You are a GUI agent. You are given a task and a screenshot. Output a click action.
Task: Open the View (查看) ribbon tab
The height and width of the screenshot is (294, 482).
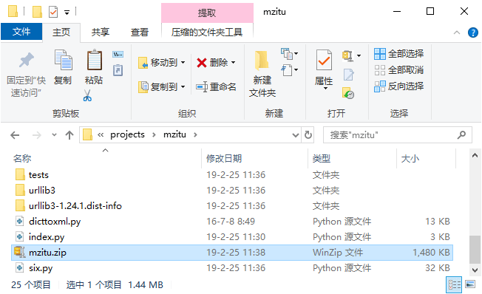click(140, 32)
